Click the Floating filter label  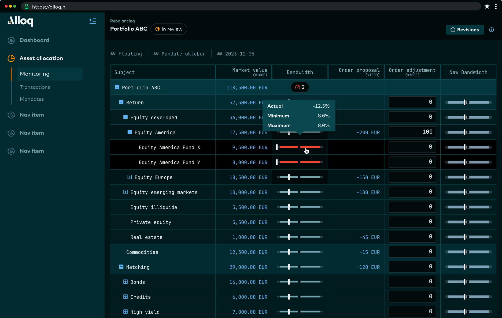point(130,54)
